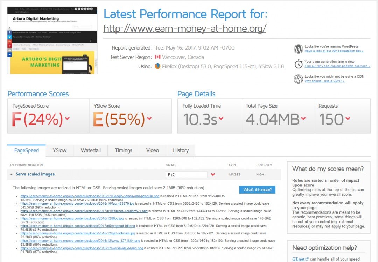Click the stopwatch page generation icon
The height and width of the screenshot is (262, 378).
coord(299,64)
